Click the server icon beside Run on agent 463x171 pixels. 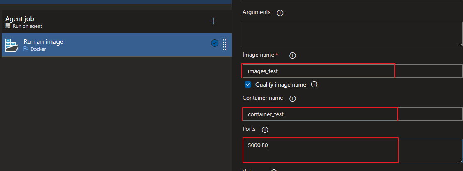point(8,26)
